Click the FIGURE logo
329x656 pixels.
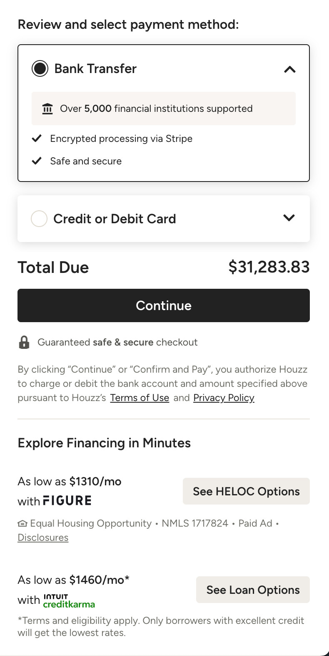pyautogui.click(x=67, y=500)
